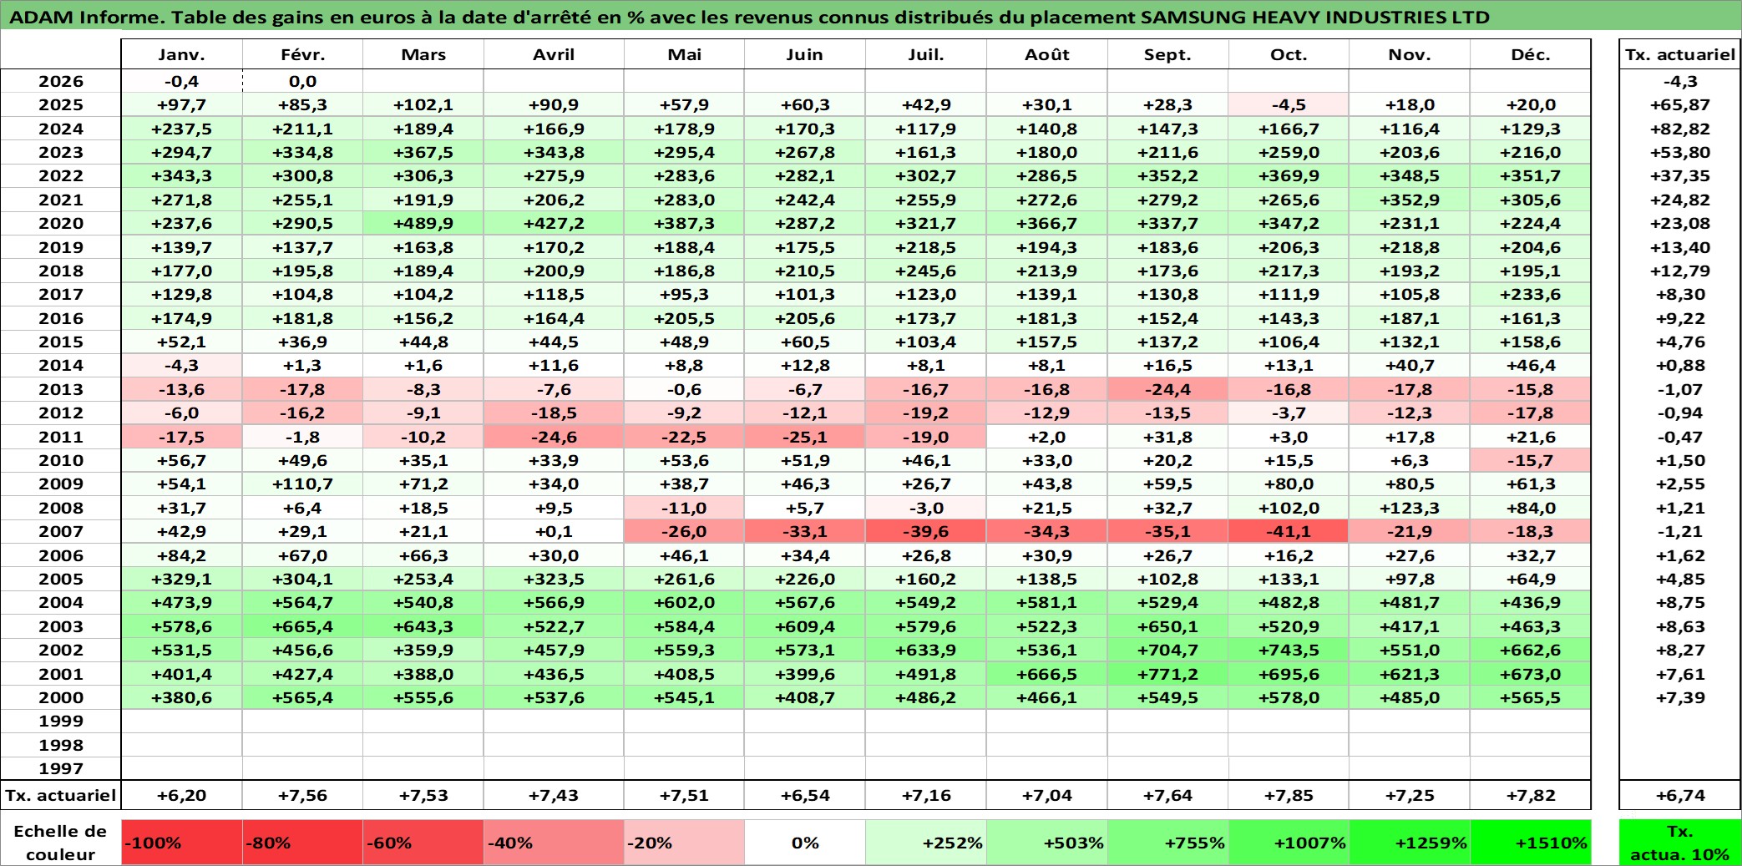Select the cell showing +157,5
Image resolution: width=1742 pixels, height=866 pixels.
click(x=1047, y=342)
